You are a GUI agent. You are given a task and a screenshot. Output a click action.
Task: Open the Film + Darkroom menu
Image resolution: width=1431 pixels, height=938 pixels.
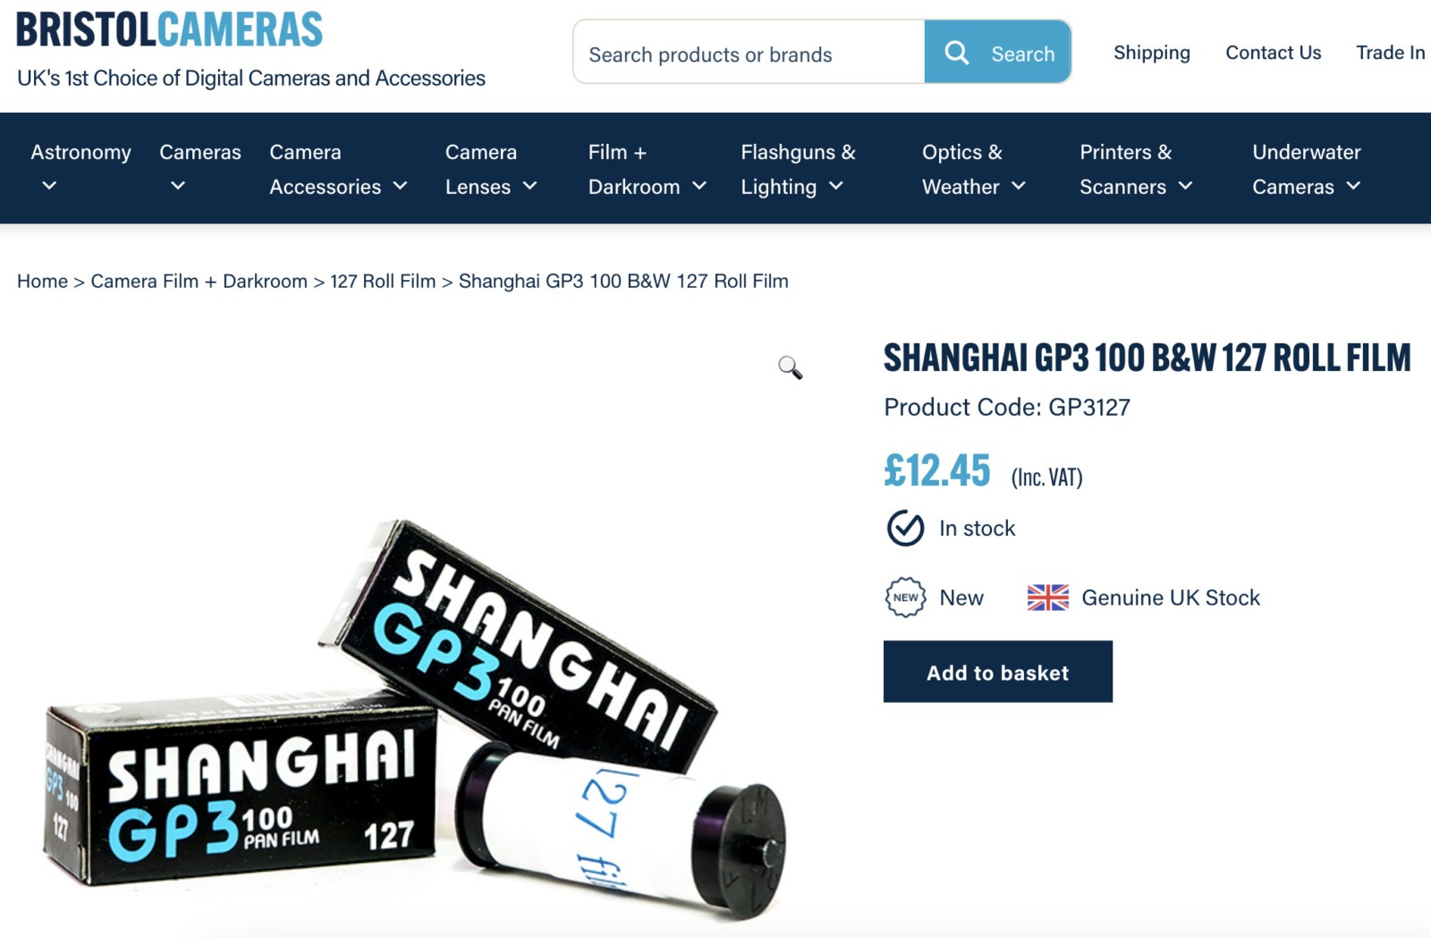click(x=648, y=169)
